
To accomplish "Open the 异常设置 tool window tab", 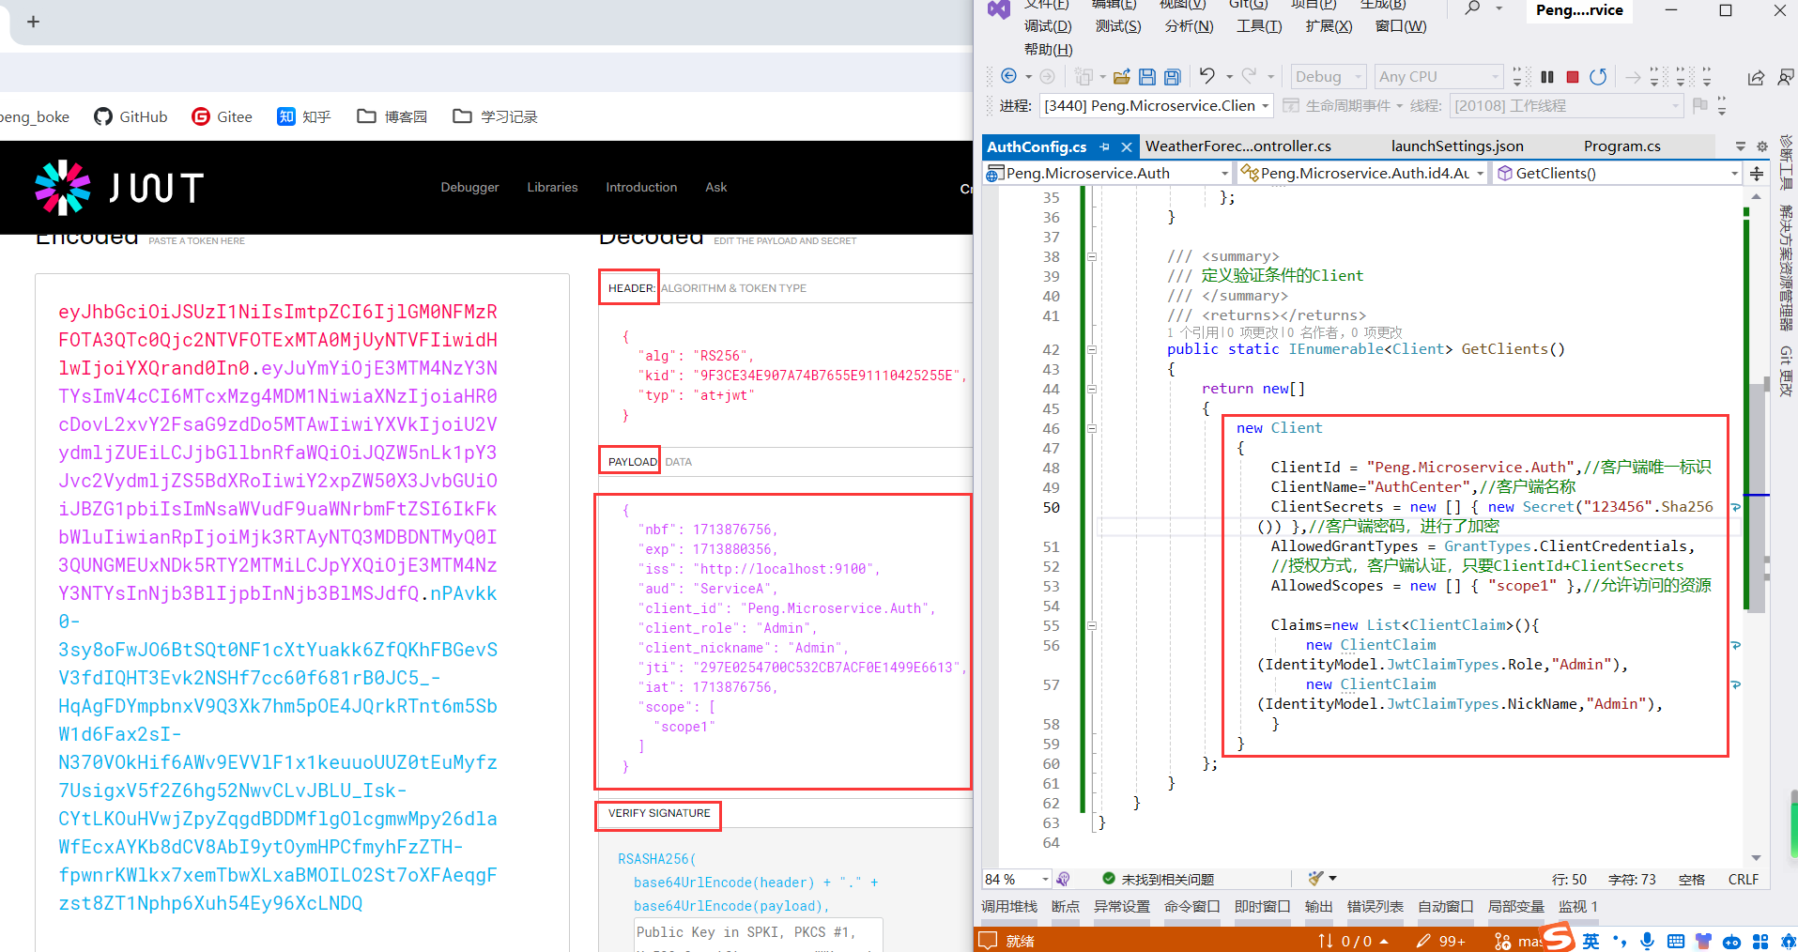I will 1122,907.
